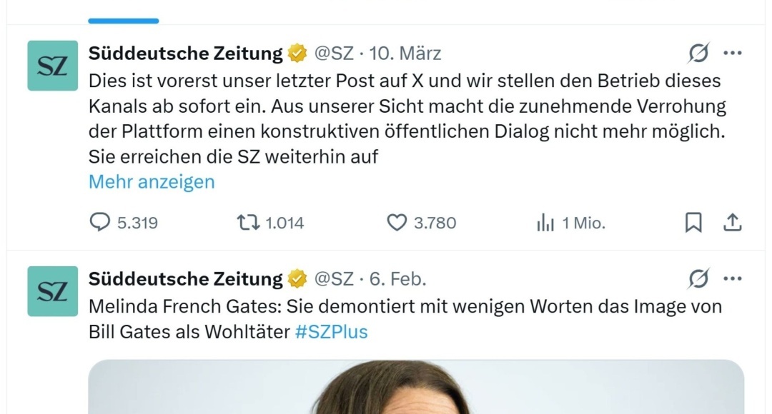The image size is (772, 414).
Task: Like the post with 3.780 likes
Action: pyautogui.click(x=397, y=223)
